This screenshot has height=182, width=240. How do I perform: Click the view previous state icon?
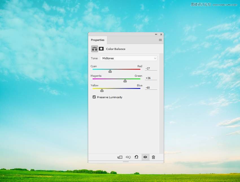point(128,157)
